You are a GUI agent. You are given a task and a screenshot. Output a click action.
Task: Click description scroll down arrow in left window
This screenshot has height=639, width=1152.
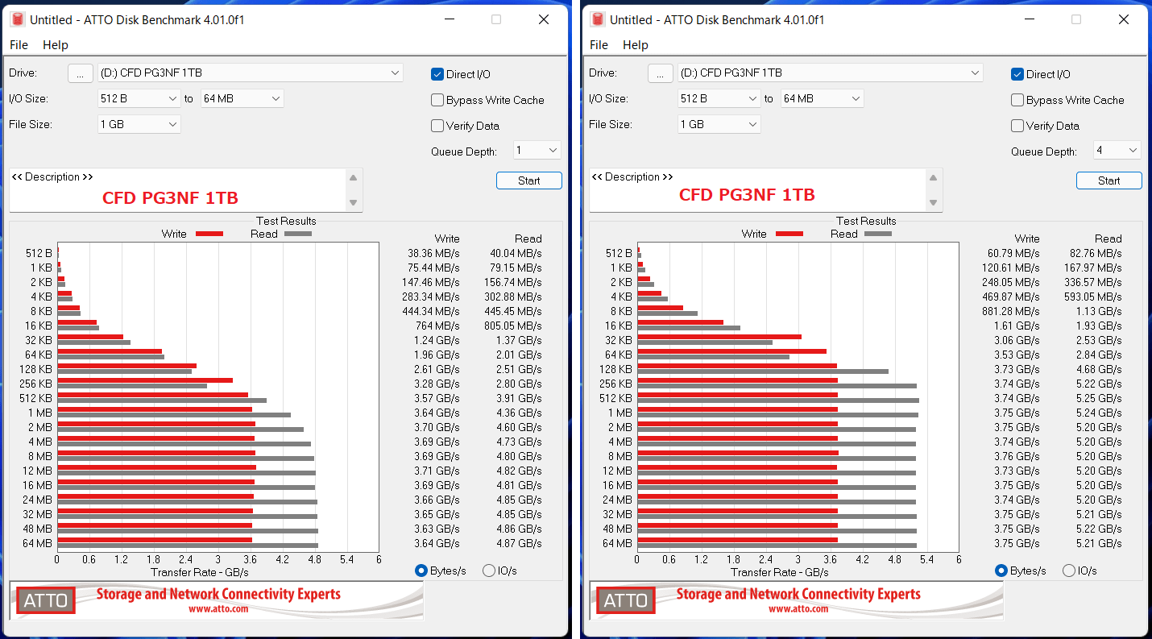click(x=353, y=202)
